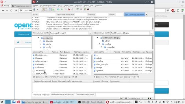The height and width of the screenshot is (104, 185).
Task: Click the pin icon in FileZilla title bar
Action: coord(37,2)
